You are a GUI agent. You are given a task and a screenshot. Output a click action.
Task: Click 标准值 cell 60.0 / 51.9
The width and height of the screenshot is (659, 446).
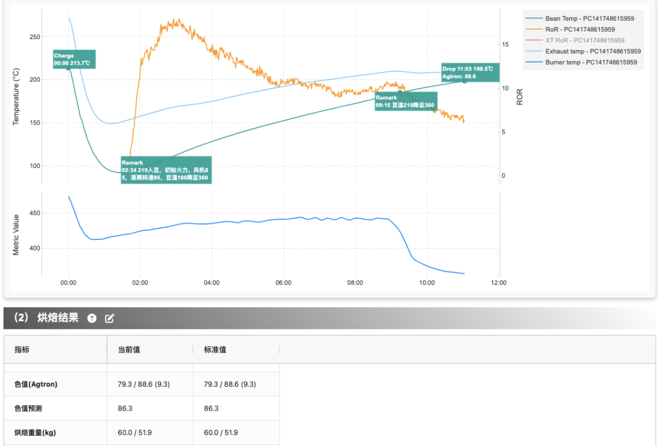[236, 433]
